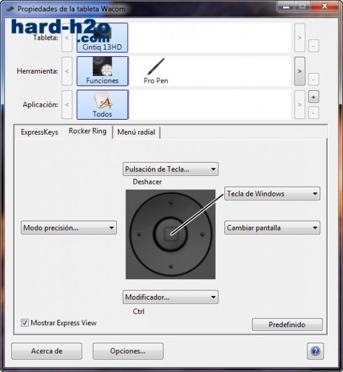Click the Acerca de button
343x372 pixels.
click(47, 351)
